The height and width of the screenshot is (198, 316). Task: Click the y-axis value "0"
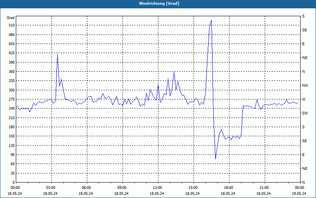[x=13, y=183]
